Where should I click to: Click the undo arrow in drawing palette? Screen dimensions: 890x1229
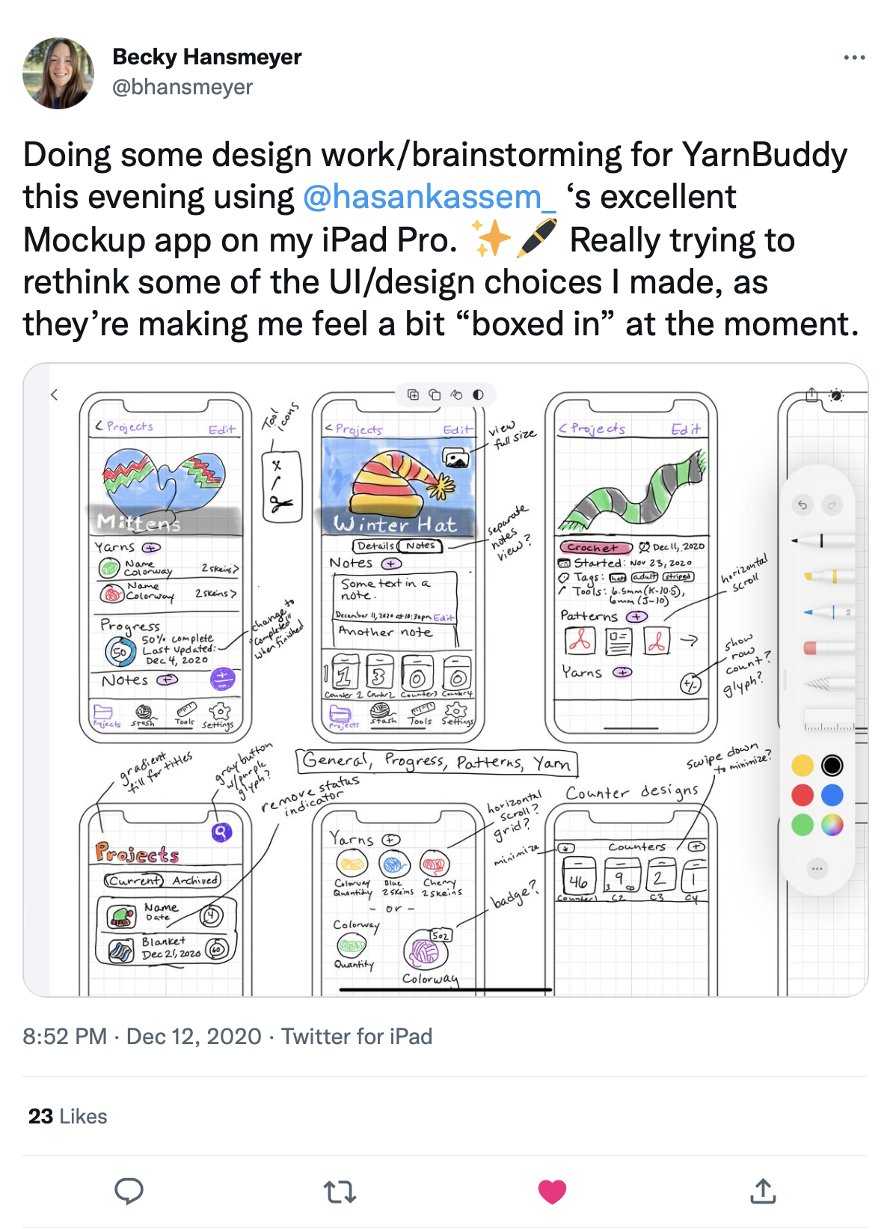pos(802,505)
